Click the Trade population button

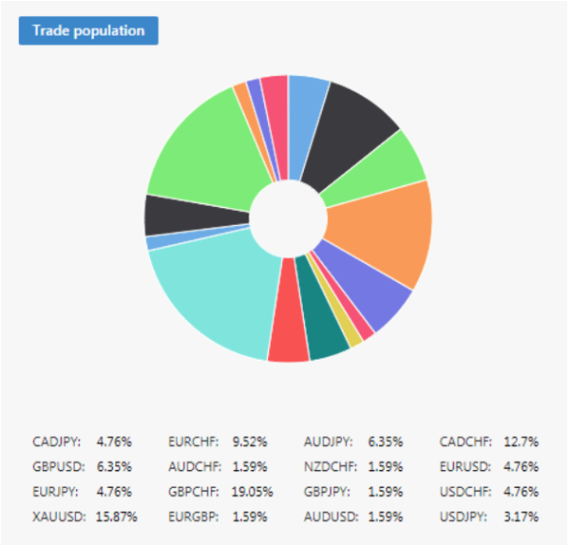[x=88, y=30]
